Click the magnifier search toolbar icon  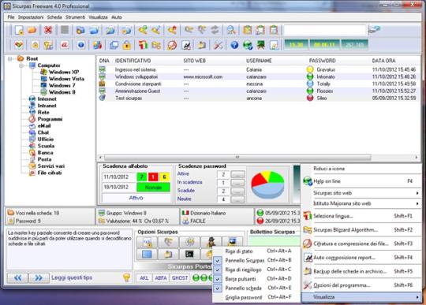point(231,30)
